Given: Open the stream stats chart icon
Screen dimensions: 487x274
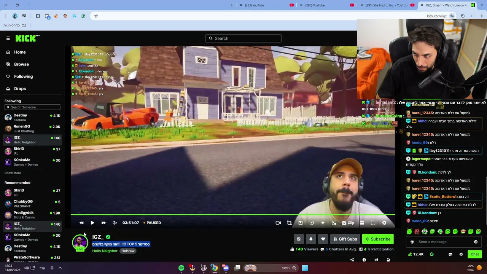Looking at the screenshot, I should click(300, 223).
